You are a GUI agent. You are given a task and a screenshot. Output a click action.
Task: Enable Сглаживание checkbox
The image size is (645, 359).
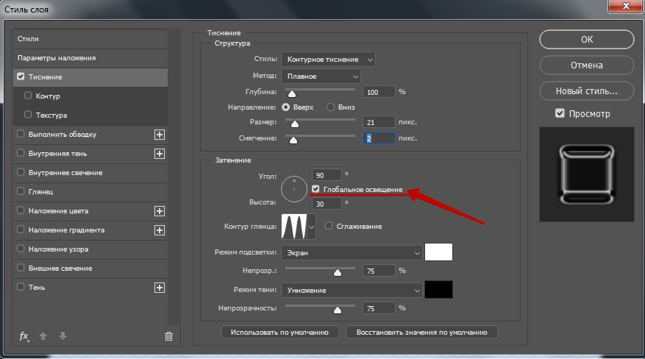point(329,226)
